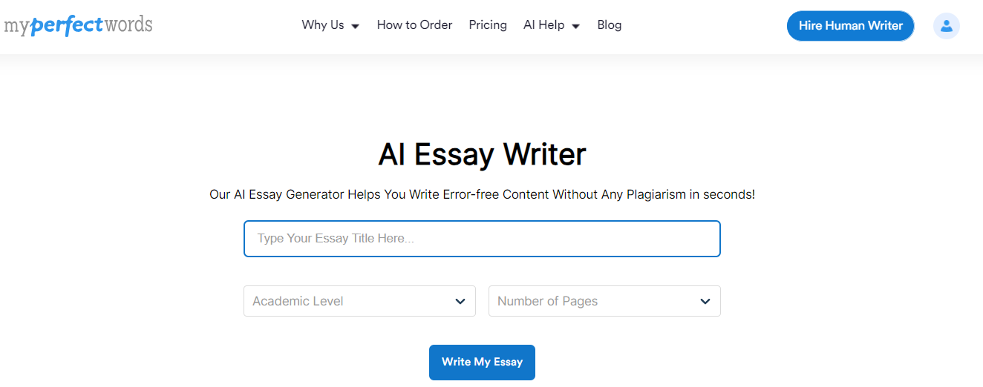The width and height of the screenshot is (983, 387).
Task: Click the Hire Human Writer button
Action: 850,26
